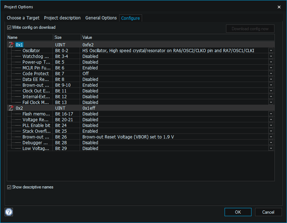Switch to Choose a Target tab
Image resolution: width=287 pixels, height=223 pixels.
click(23, 18)
